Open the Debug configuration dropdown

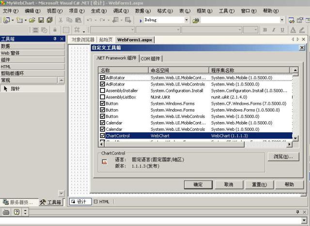186,20
